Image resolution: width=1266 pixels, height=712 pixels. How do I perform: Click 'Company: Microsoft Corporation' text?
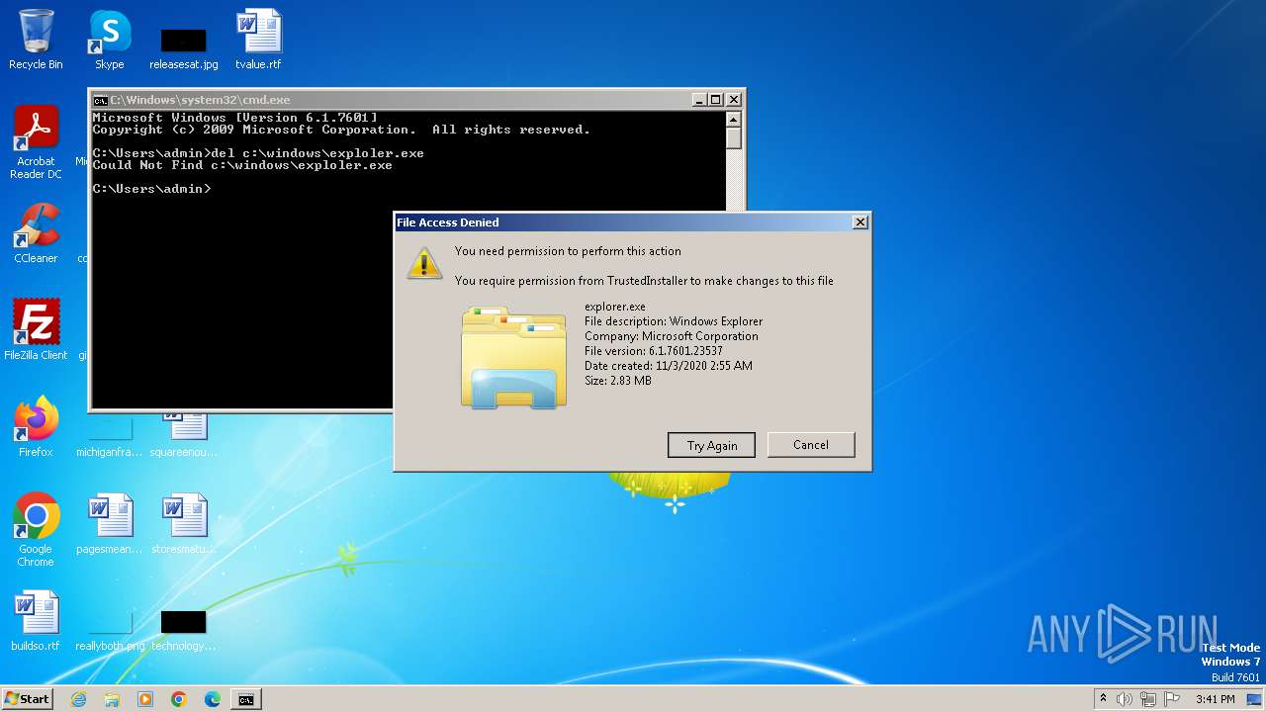[x=672, y=336]
